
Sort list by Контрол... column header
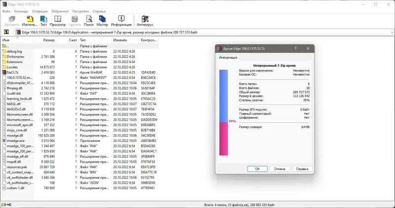[x=149, y=40]
